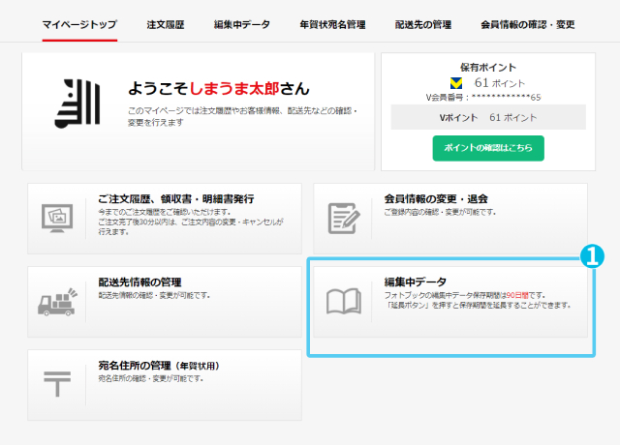The width and height of the screenshot is (620, 445).
Task: Open the マイページトップ tab
Action: tap(79, 24)
